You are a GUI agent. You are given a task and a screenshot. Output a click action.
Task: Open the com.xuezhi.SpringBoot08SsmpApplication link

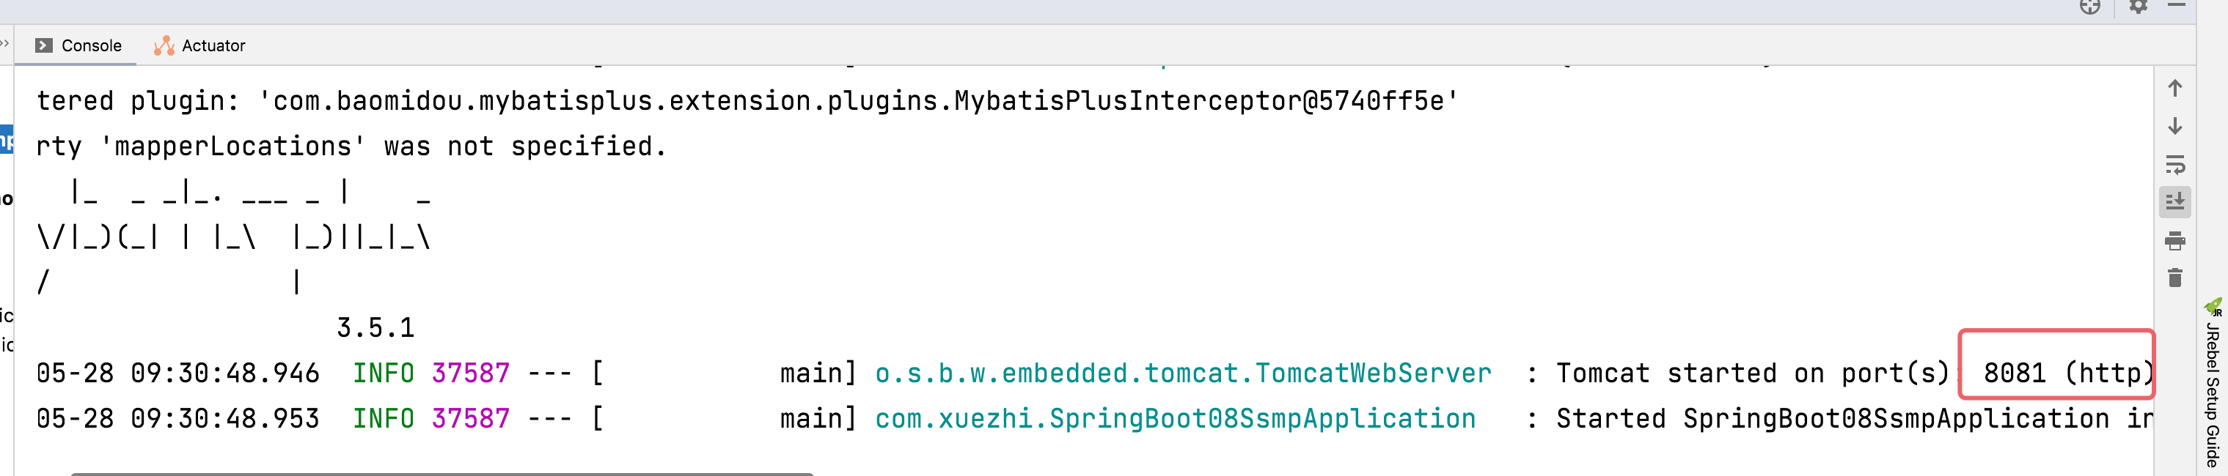1176,419
